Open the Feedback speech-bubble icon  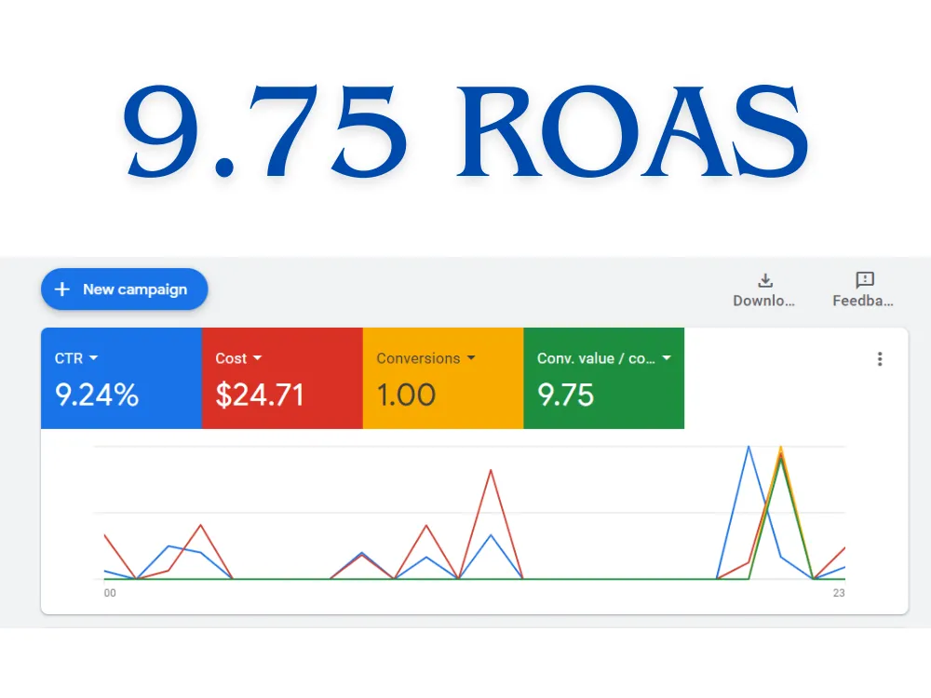(865, 279)
